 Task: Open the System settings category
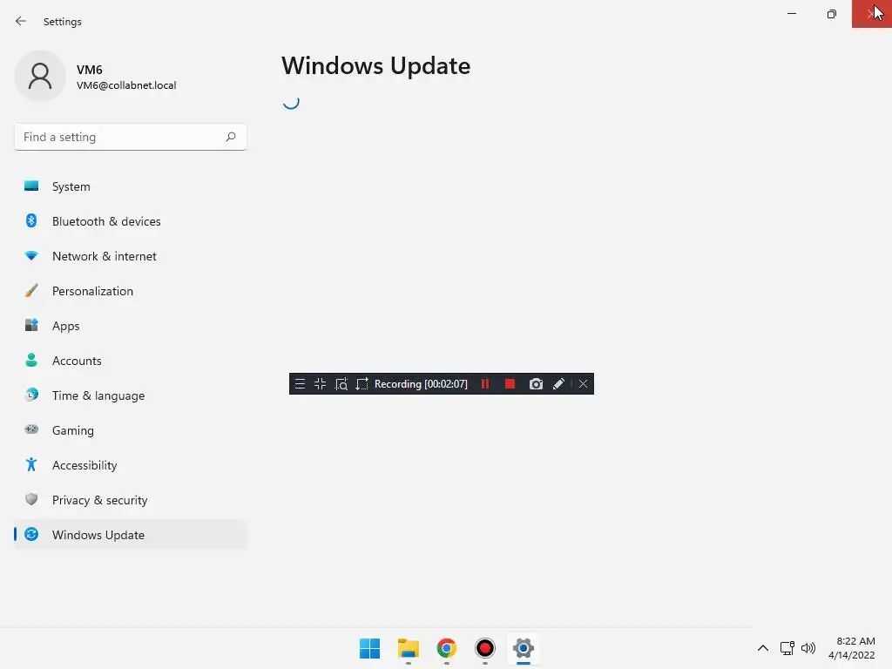click(131, 186)
